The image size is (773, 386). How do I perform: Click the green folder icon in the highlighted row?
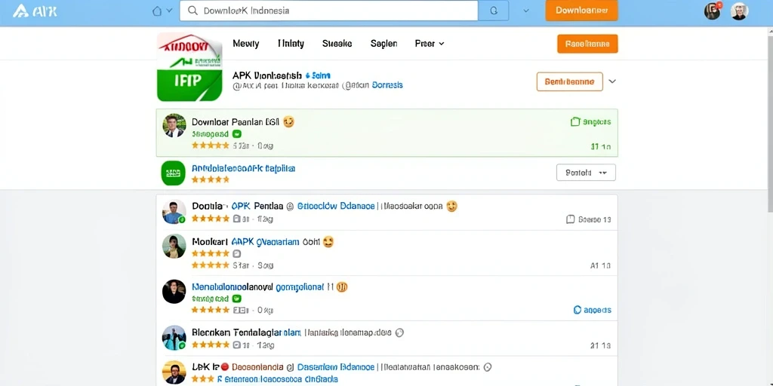coord(574,121)
